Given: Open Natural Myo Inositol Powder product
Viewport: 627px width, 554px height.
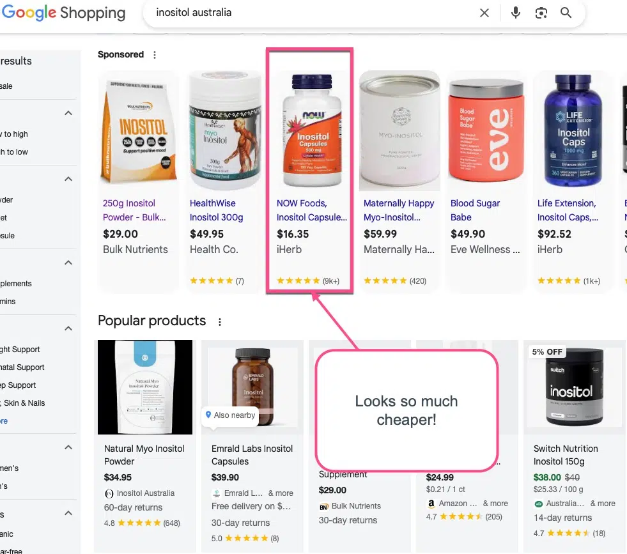Looking at the screenshot, I should click(144, 455).
